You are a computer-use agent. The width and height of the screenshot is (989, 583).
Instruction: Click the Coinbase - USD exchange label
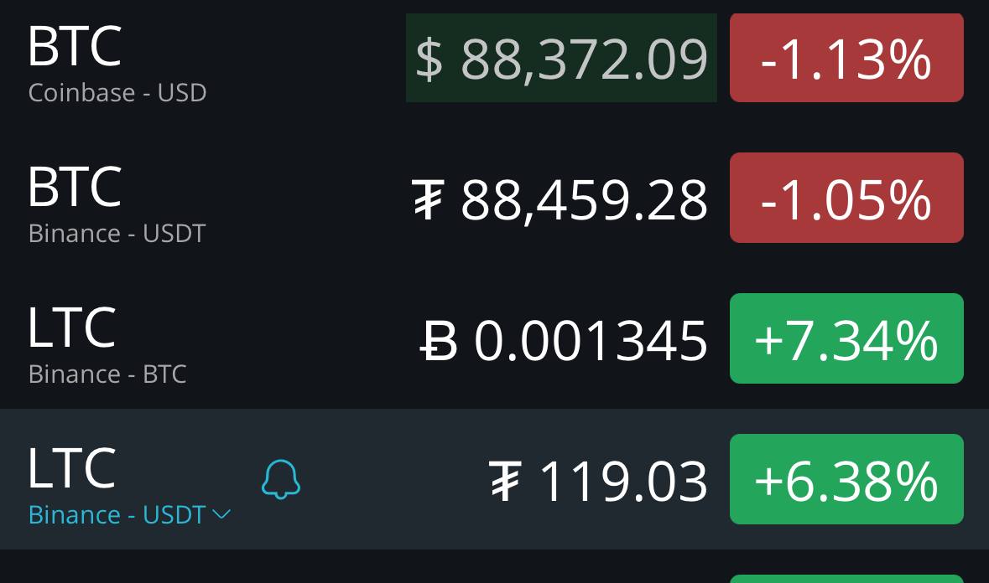pyautogui.click(x=117, y=93)
